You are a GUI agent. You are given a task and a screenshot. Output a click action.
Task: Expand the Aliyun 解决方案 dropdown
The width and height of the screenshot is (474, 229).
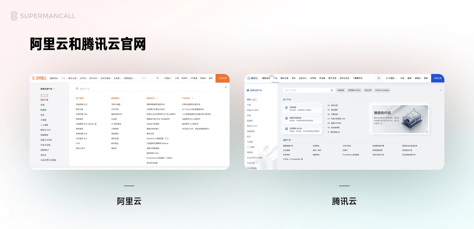tap(73, 78)
